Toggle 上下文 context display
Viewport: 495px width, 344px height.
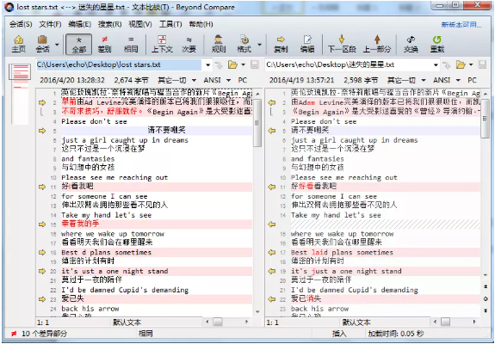tap(162, 44)
